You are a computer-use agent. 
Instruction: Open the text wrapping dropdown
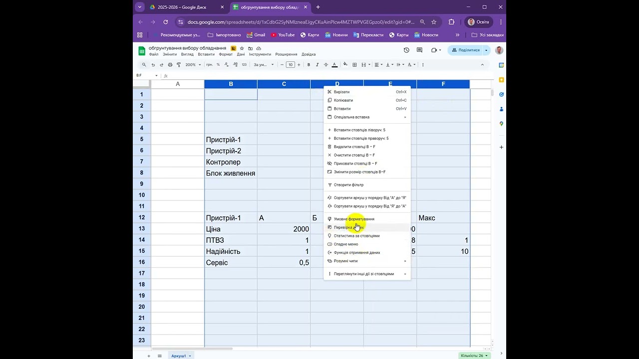(401, 65)
